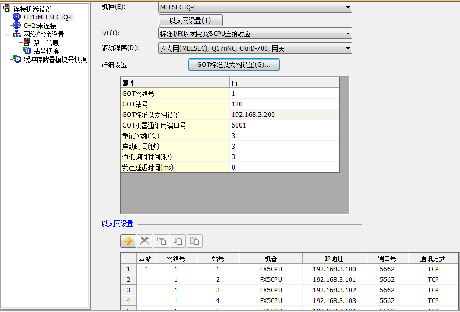Open the 驱动程序 dropdown list
Image resolution: width=460 pixels, height=312 pixels.
click(x=255, y=48)
